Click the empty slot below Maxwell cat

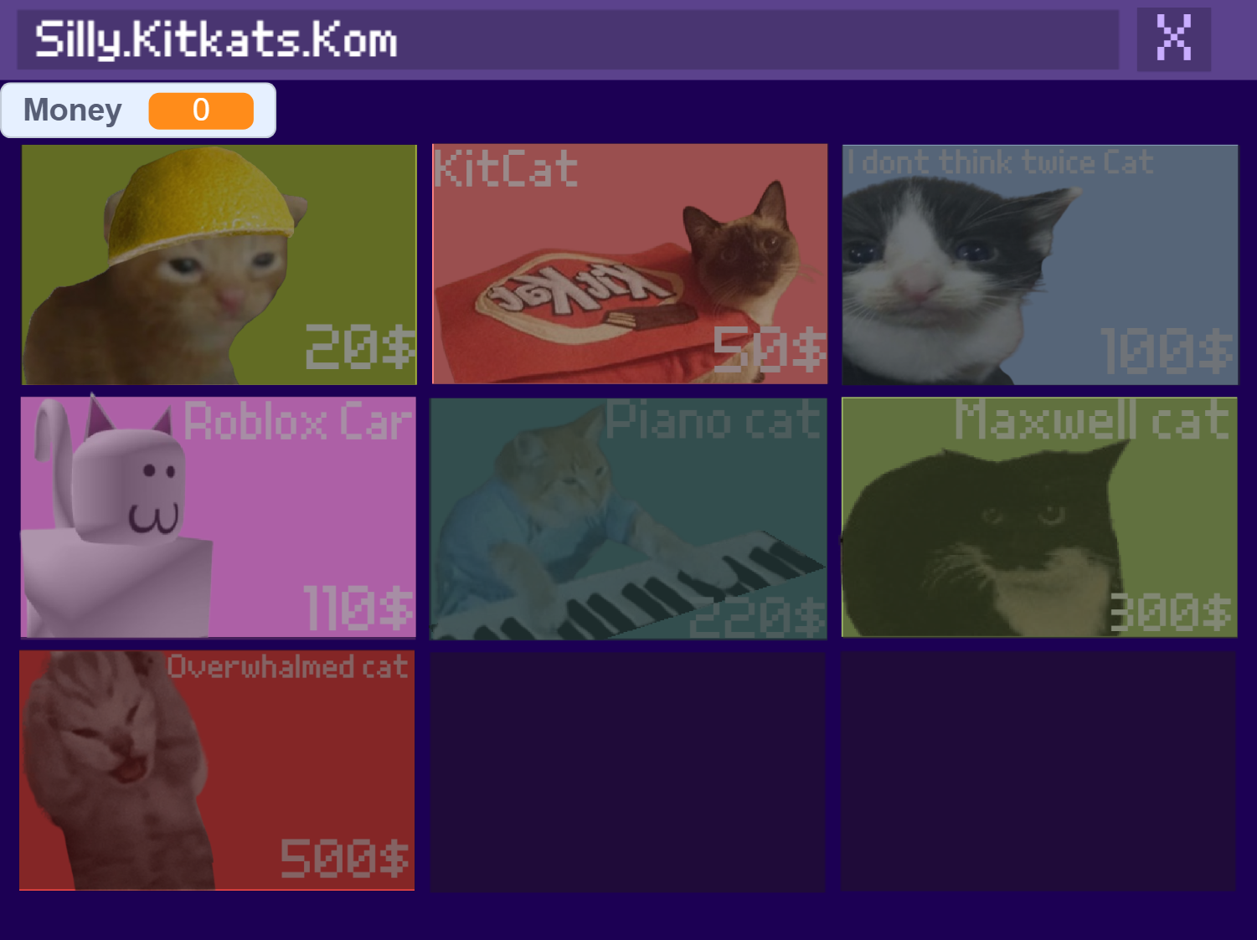pyautogui.click(x=1039, y=772)
